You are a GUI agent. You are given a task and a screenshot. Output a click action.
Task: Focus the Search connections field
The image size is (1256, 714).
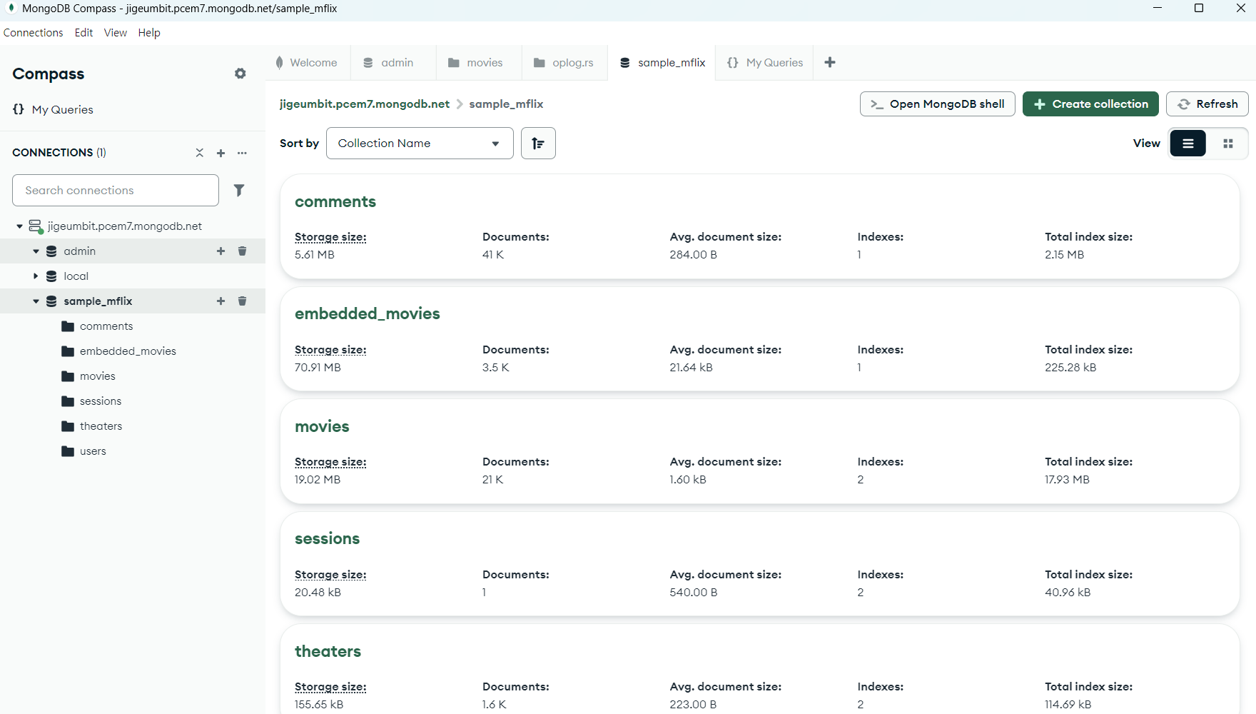click(116, 191)
